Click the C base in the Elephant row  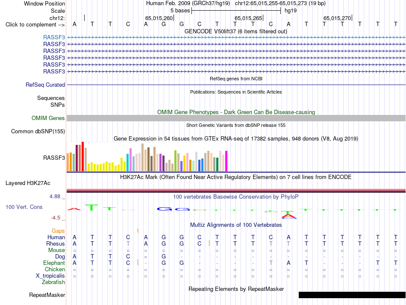(128, 263)
